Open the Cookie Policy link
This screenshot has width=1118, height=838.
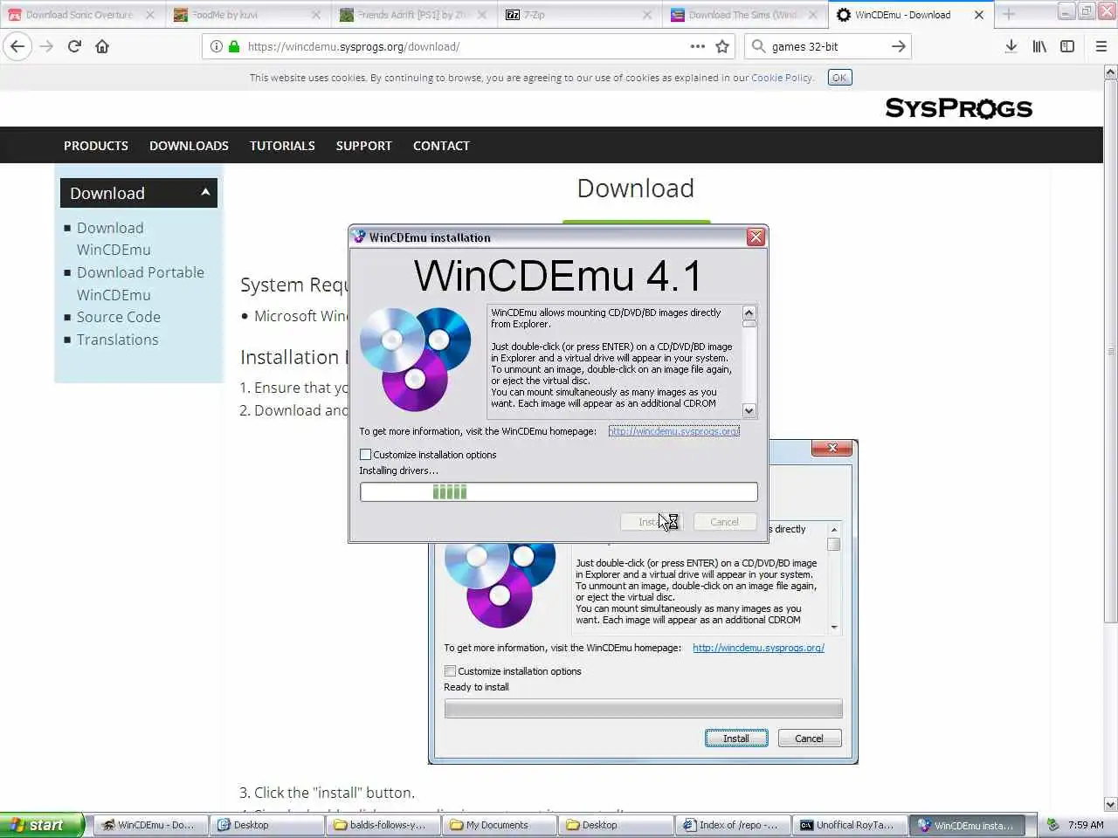tap(782, 78)
